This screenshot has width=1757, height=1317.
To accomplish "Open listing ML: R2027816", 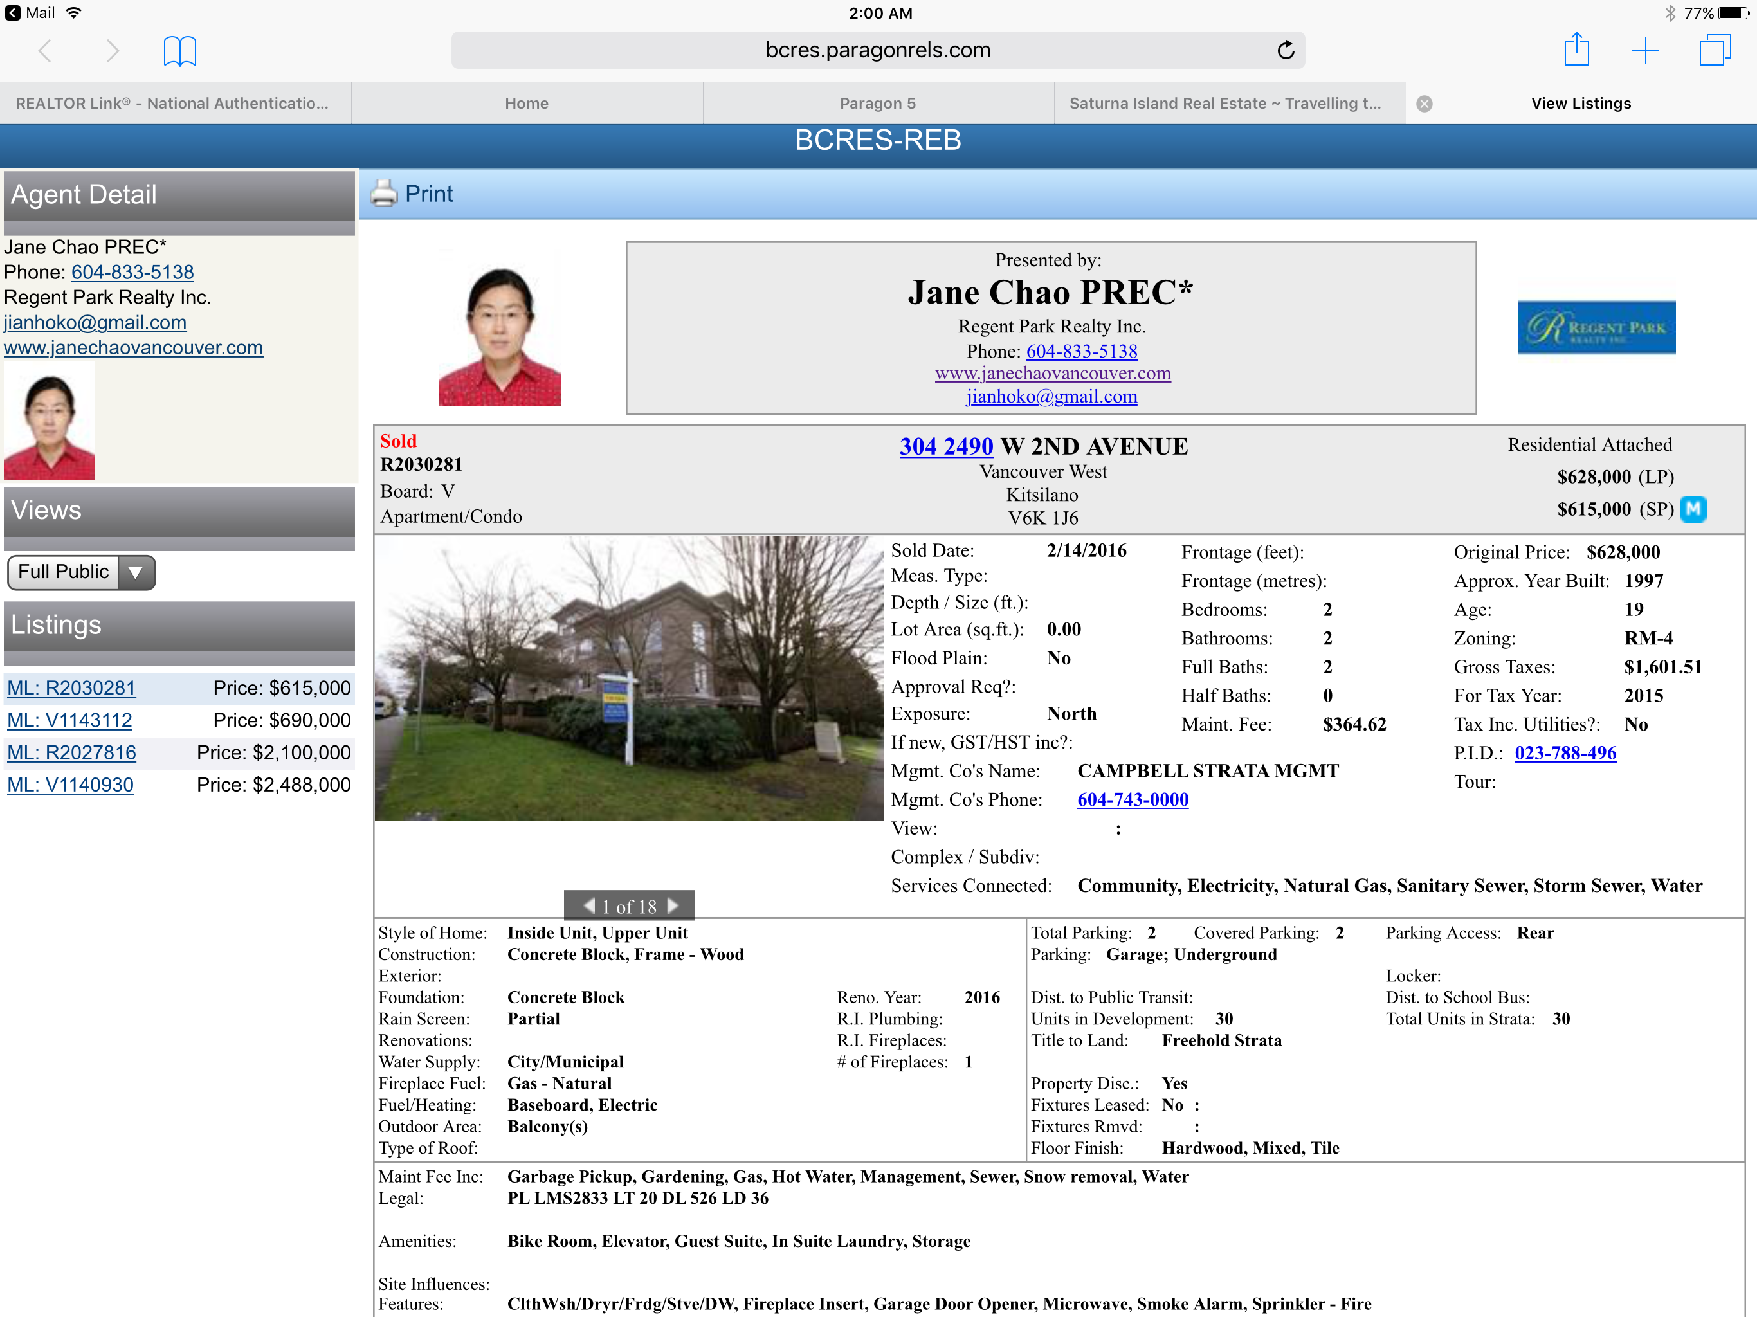I will point(71,752).
